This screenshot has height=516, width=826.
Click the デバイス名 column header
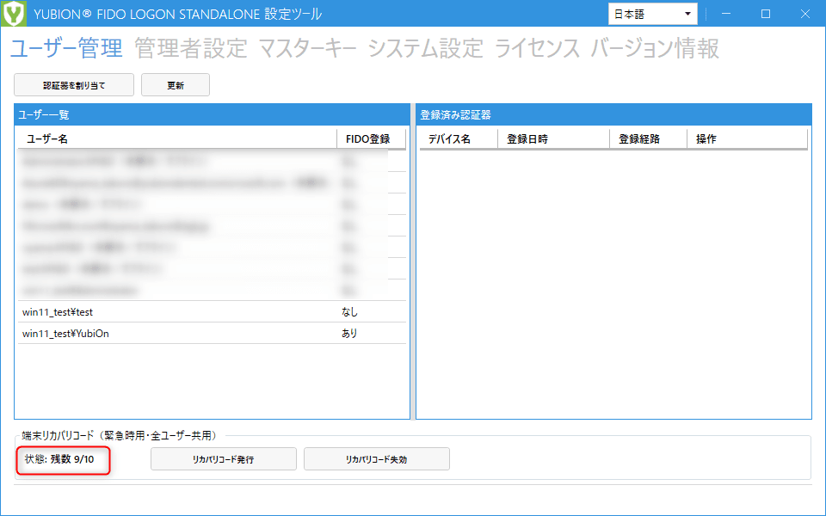tap(459, 139)
